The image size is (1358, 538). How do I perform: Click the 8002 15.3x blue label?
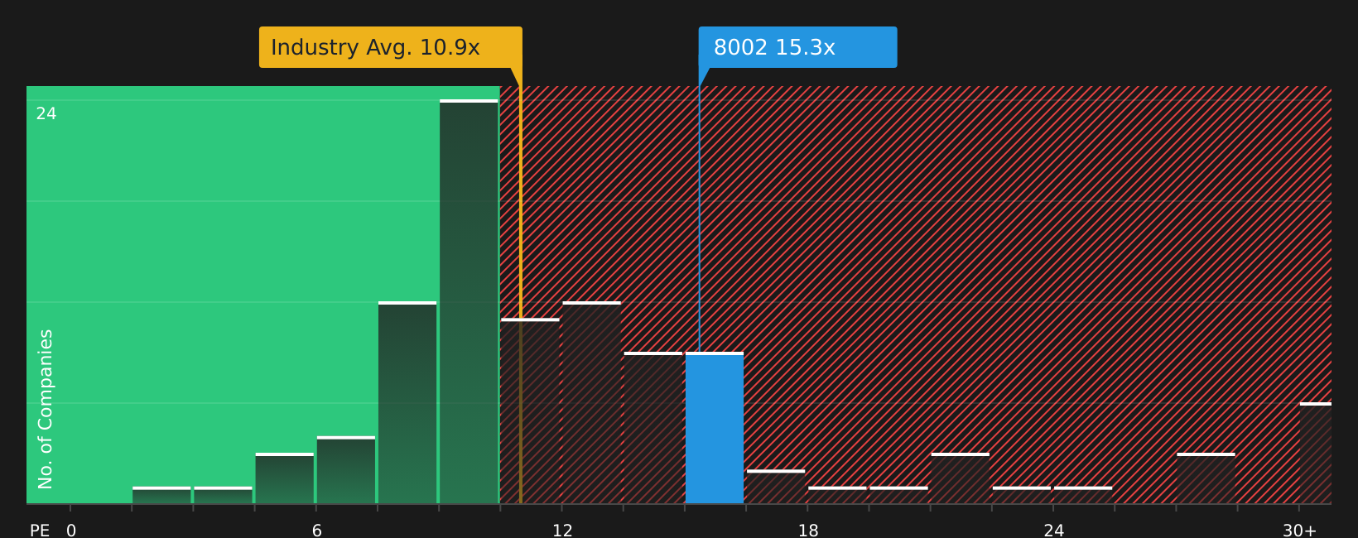(x=797, y=47)
